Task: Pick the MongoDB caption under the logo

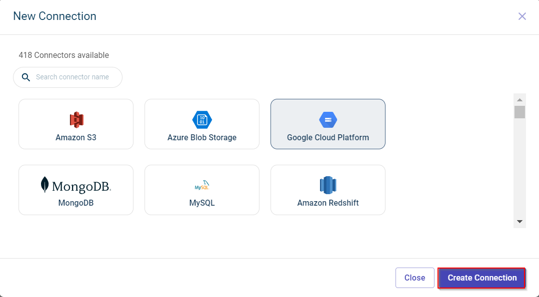Action: tap(76, 203)
